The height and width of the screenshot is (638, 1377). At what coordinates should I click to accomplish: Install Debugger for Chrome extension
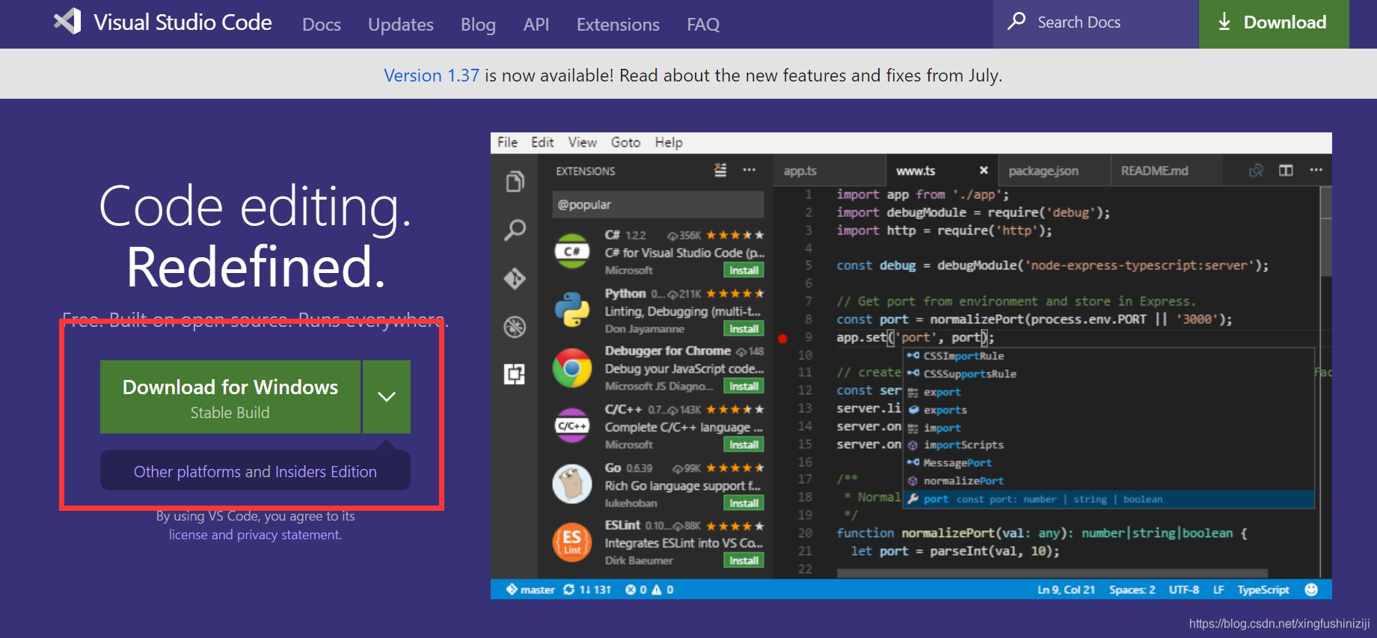click(743, 386)
